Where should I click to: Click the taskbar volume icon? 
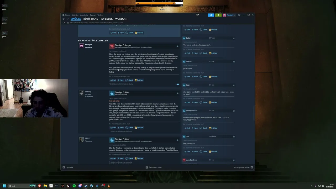(x=323, y=186)
